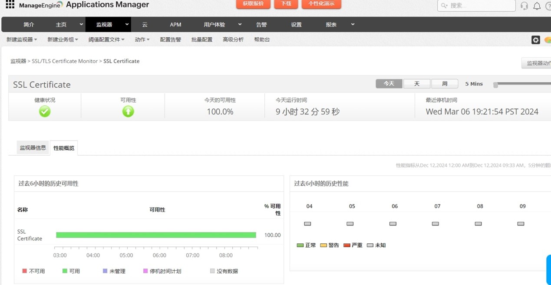Click the headset support icon
Viewport: 551px width, 285px height.
click(x=524, y=6)
